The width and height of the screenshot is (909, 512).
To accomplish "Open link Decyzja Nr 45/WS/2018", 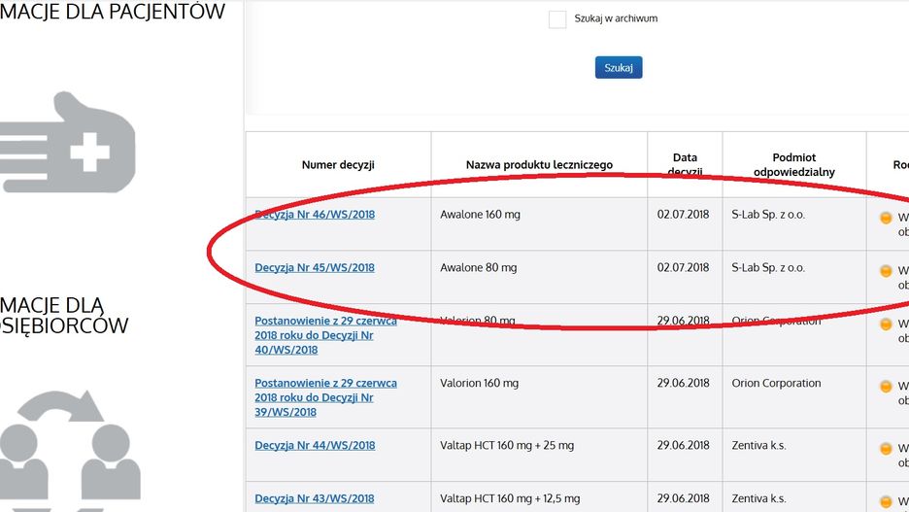I will 315,267.
